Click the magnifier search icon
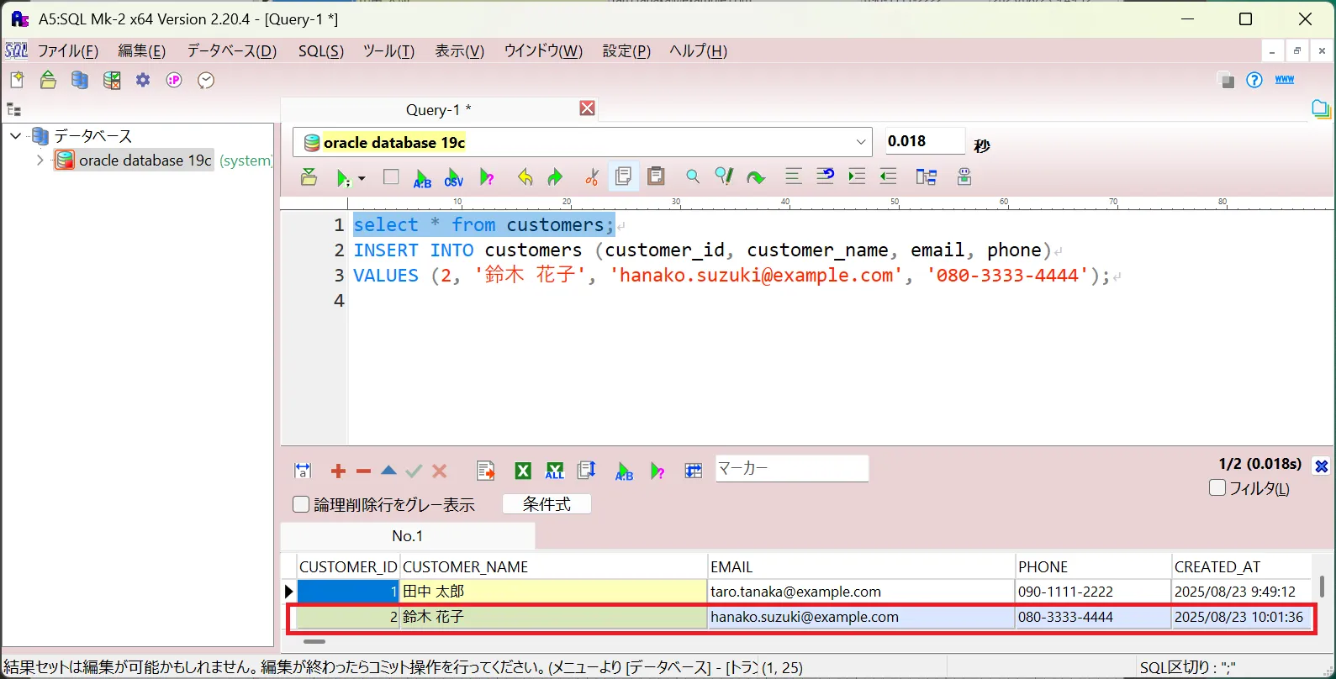The height and width of the screenshot is (679, 1336). pyautogui.click(x=692, y=176)
